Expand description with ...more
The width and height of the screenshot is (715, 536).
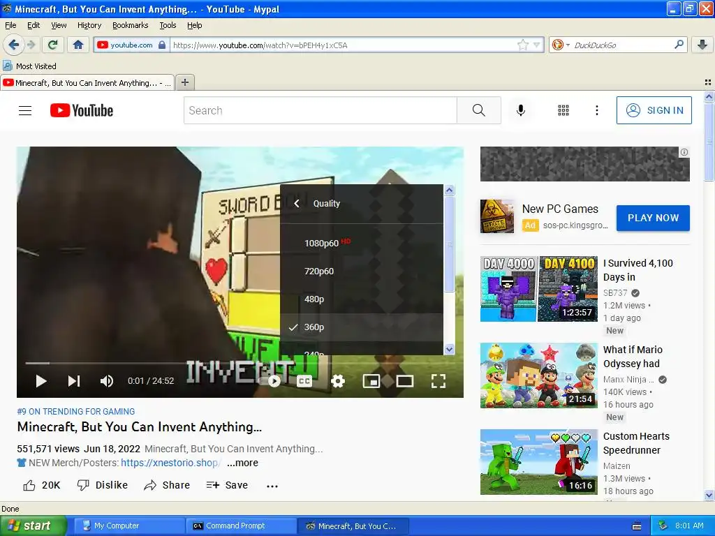pyautogui.click(x=242, y=463)
